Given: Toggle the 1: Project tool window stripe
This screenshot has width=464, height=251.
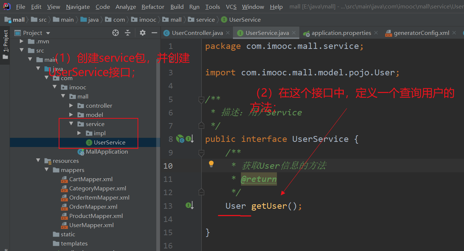Looking at the screenshot, I should coord(5,45).
